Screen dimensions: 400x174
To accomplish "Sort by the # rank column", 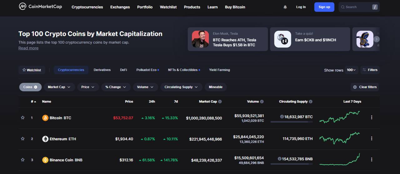I will pos(33,102).
